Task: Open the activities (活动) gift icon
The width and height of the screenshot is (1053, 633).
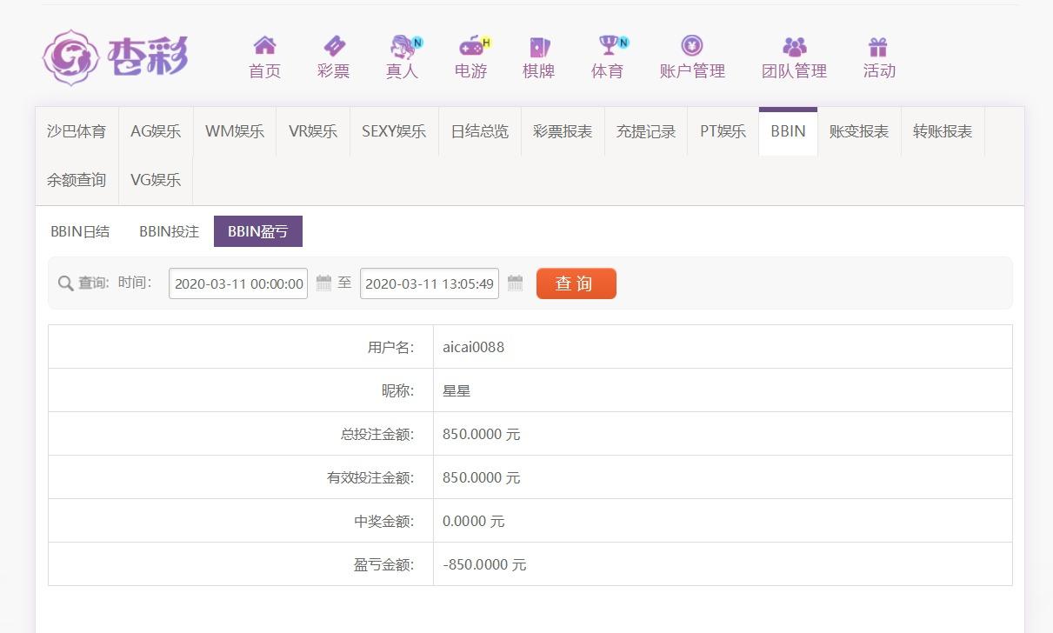Action: 878,46
